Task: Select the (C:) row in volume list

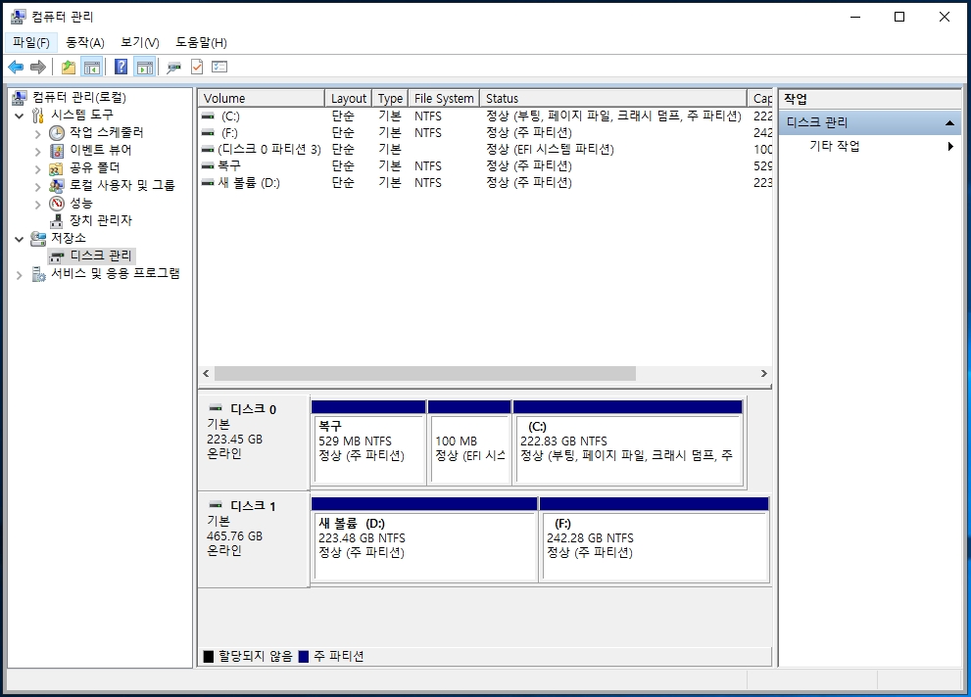Action: (x=486, y=116)
